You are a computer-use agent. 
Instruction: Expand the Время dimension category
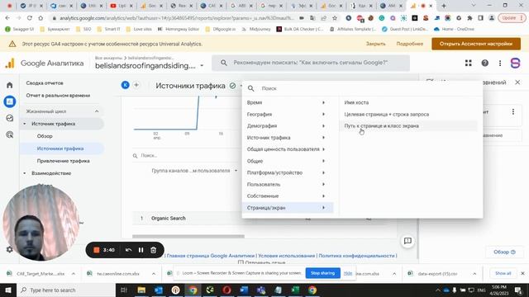(x=288, y=102)
